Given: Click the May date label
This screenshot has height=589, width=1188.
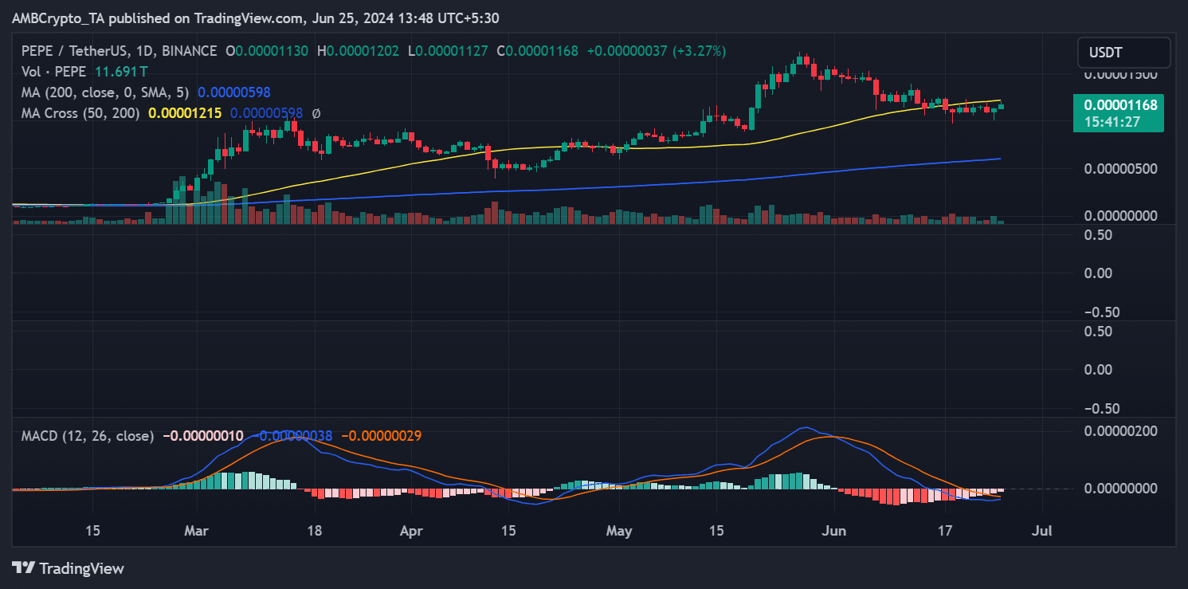Looking at the screenshot, I should pyautogui.click(x=618, y=530).
